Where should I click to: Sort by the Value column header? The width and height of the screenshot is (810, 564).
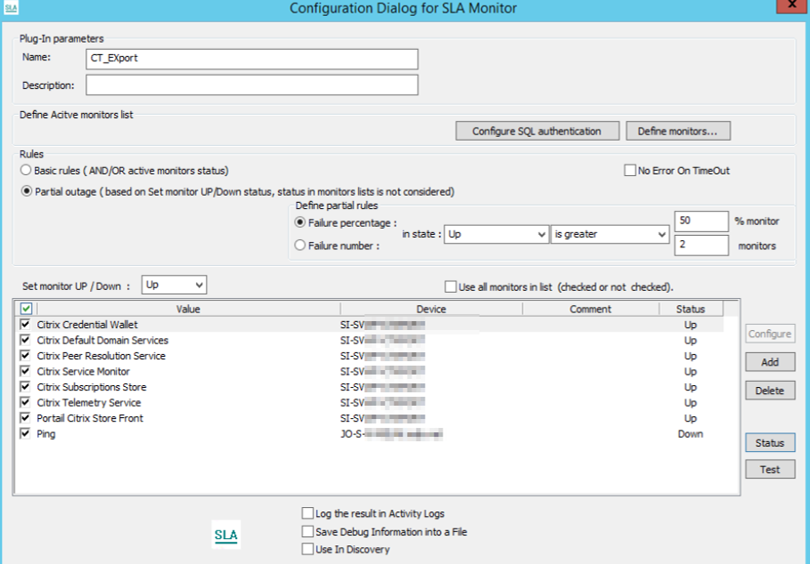coord(188,309)
